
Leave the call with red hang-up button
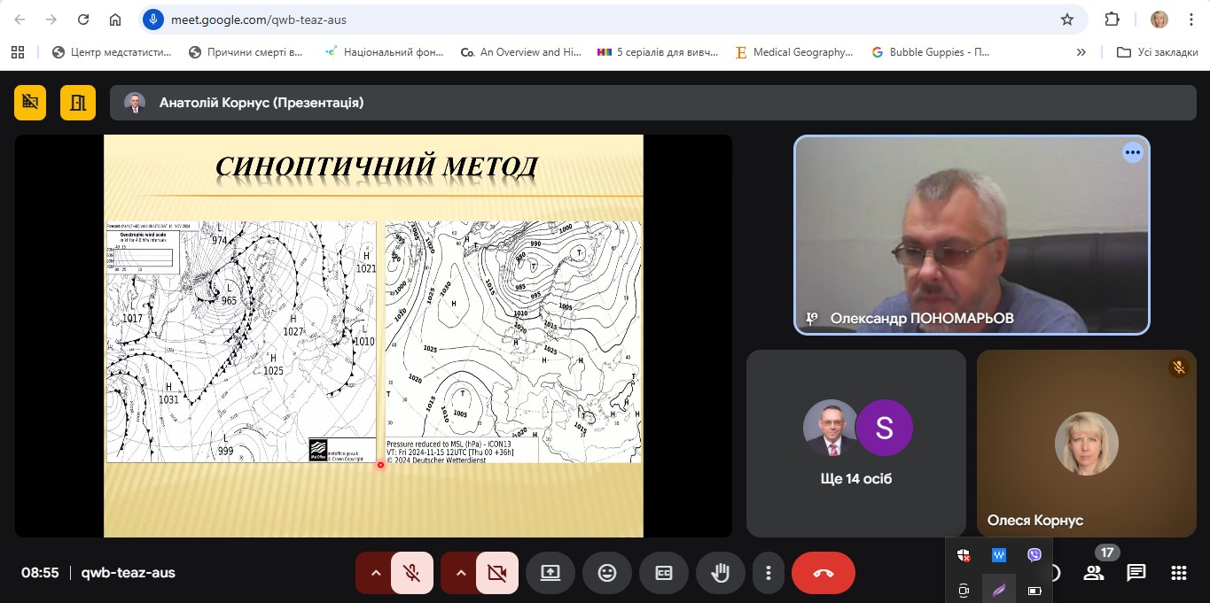823,573
